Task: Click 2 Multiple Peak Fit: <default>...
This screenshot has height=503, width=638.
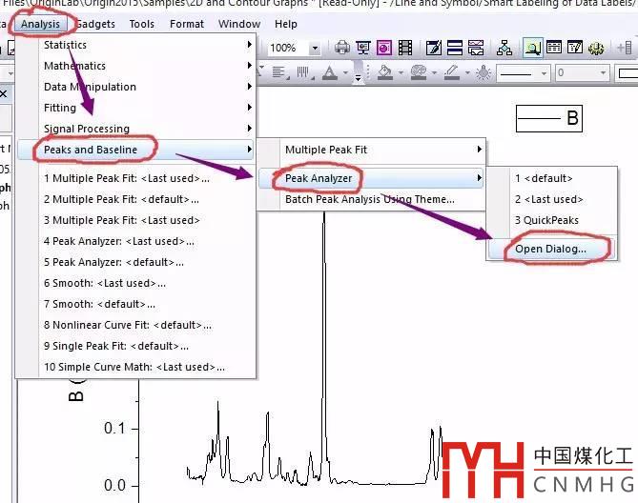Action: 136,199
